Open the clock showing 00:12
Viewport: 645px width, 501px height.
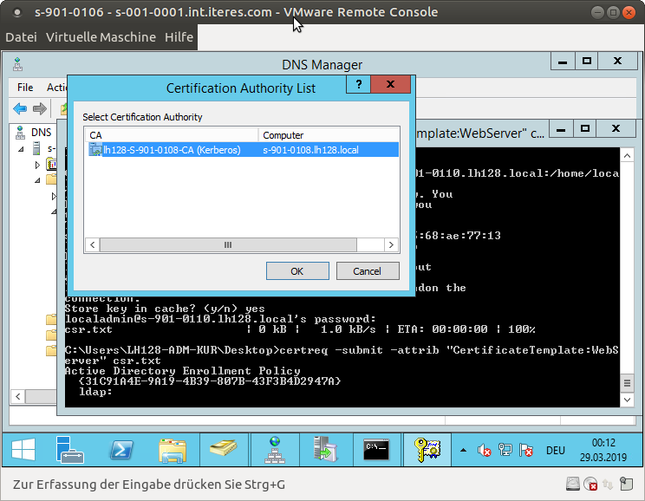603,450
